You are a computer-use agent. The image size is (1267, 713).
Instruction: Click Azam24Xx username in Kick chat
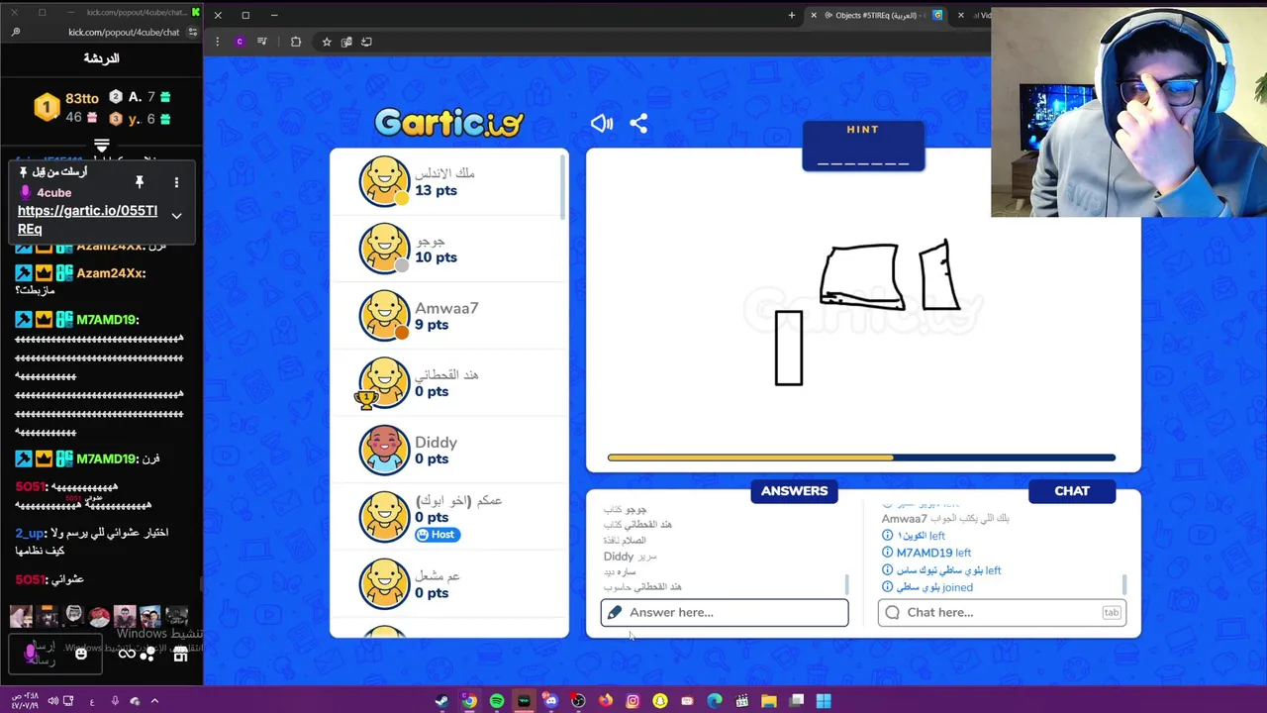pyautogui.click(x=107, y=273)
